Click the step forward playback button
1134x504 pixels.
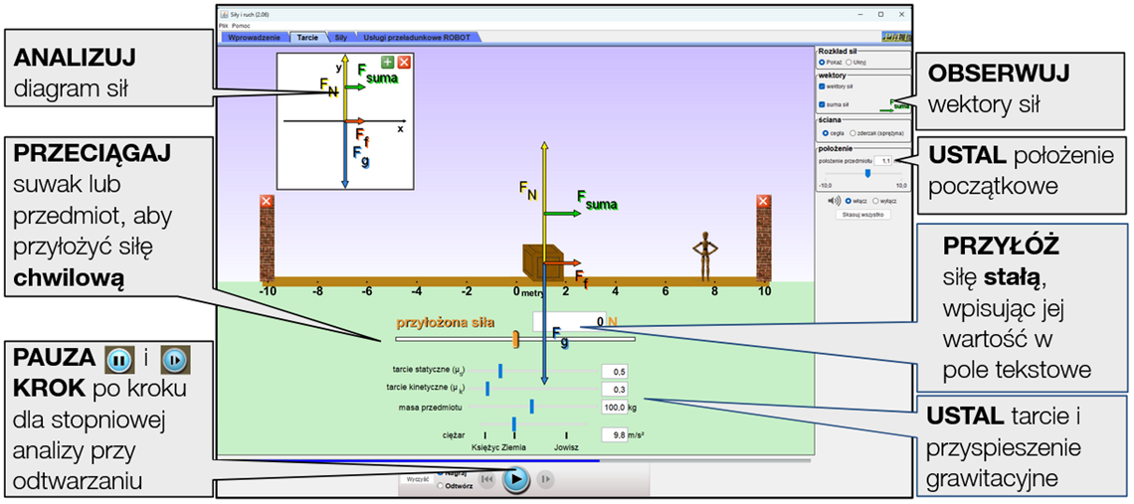coord(545,479)
